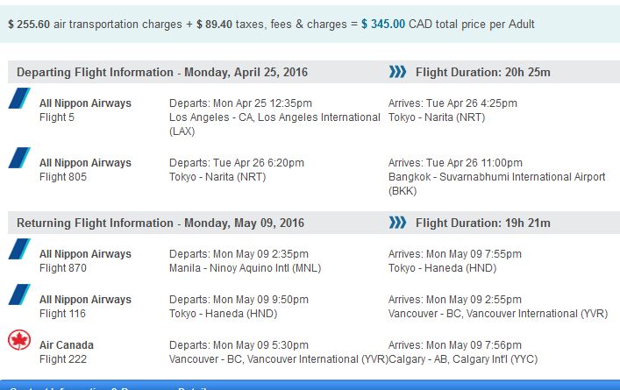This screenshot has height=390, width=620.
Task: Click ANA logo beside Flight 805
Action: (19, 158)
